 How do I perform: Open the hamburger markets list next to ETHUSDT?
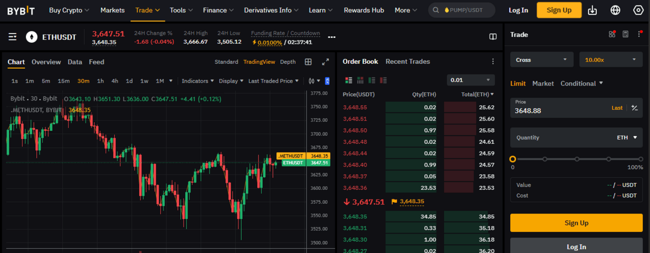tap(12, 37)
